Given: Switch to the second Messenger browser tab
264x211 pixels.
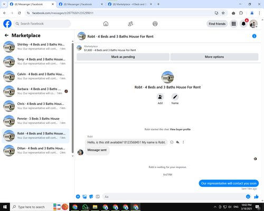Looking at the screenshot, I should [x=80, y=4].
